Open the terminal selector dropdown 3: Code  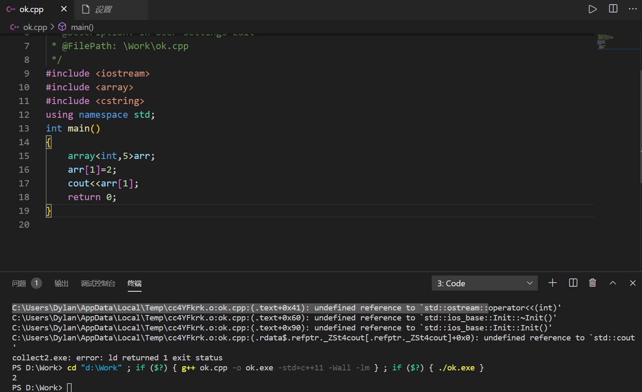pyautogui.click(x=485, y=283)
